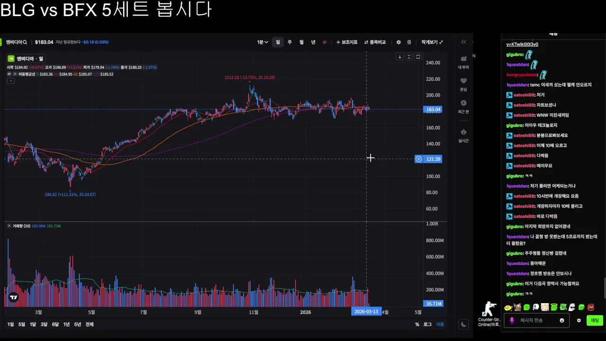Image resolution: width=606 pixels, height=341 pixels.
Task: Select 1달 range
Action: tap(33, 324)
